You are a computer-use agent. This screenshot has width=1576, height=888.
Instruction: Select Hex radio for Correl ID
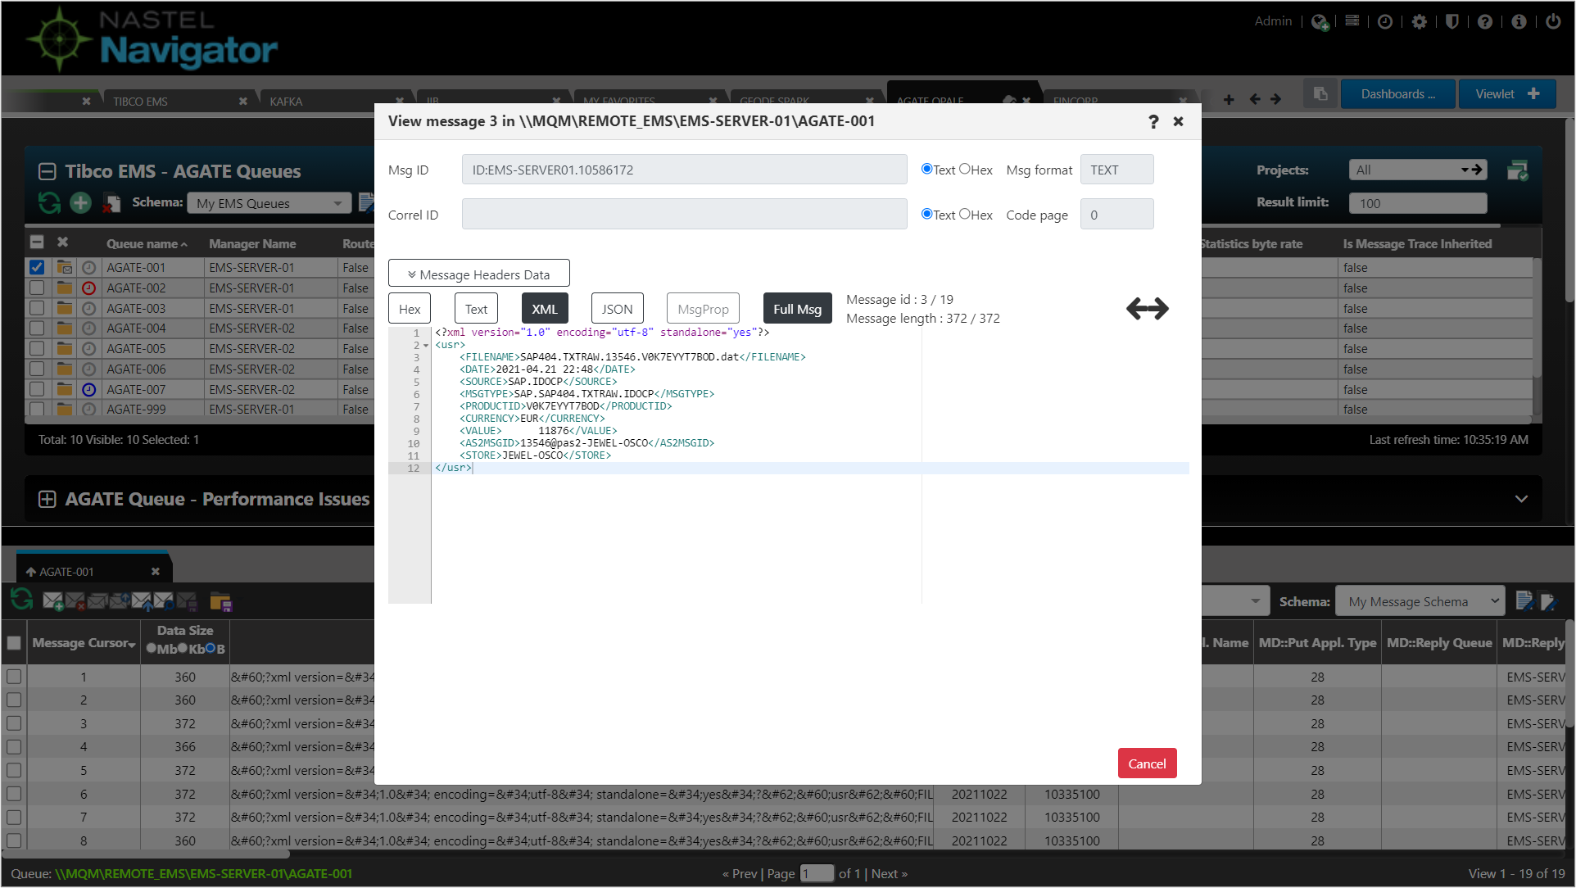965,214
